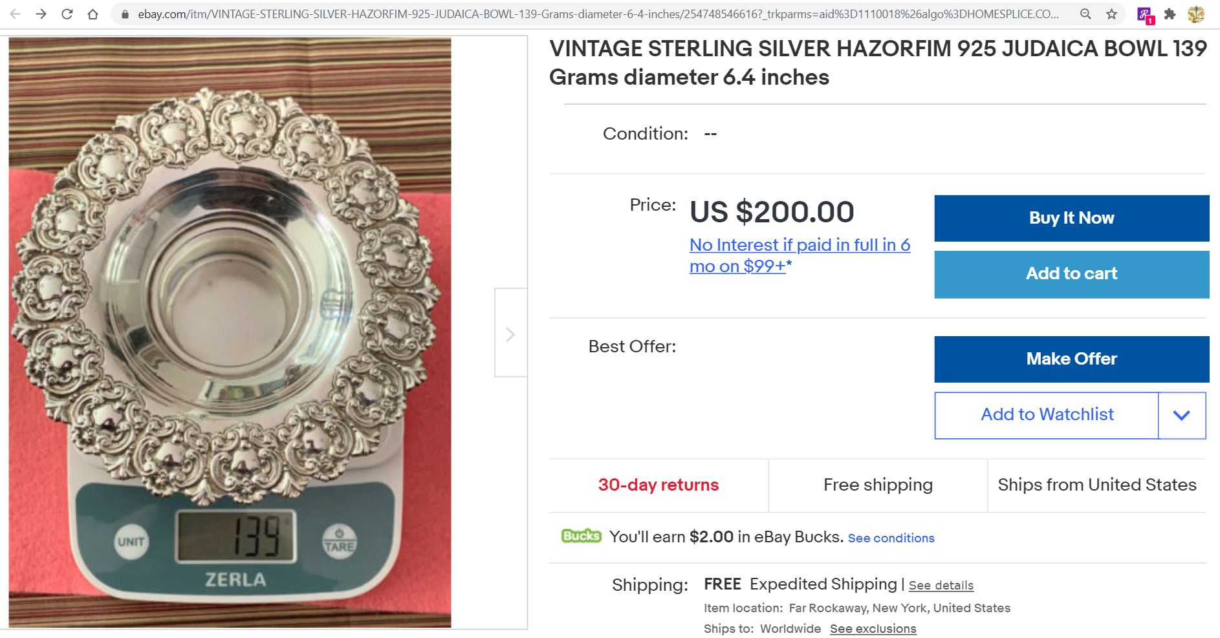Open the browser profile avatar
This screenshot has width=1220, height=638.
[1196, 14]
